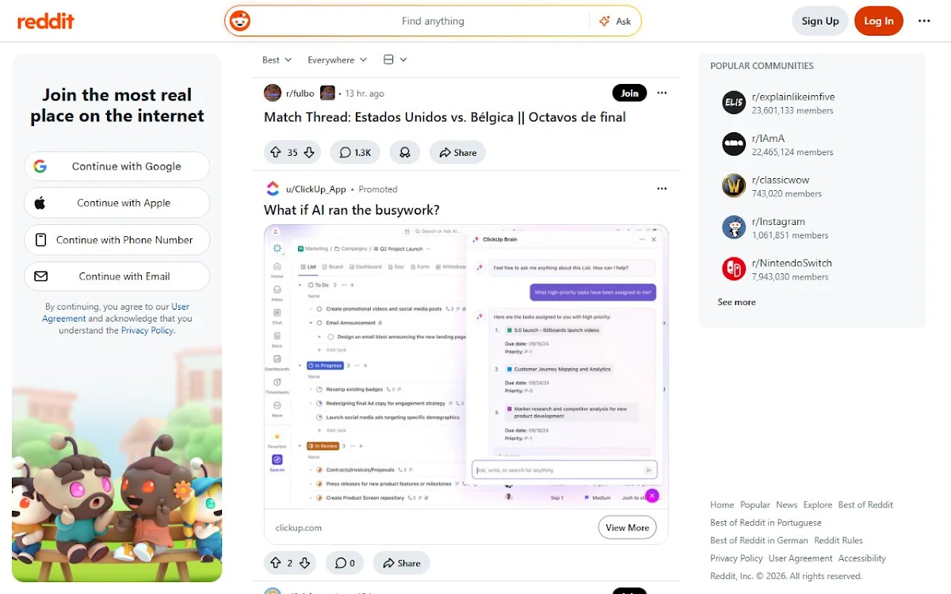
Task: Open the Ask AI button
Action: pyautogui.click(x=616, y=21)
